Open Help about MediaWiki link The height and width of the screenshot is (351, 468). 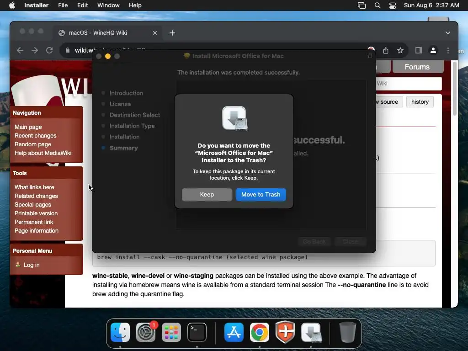[x=43, y=153]
